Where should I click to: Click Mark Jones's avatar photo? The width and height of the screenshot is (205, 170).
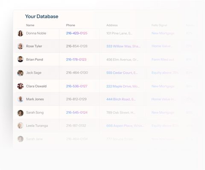[20, 99]
